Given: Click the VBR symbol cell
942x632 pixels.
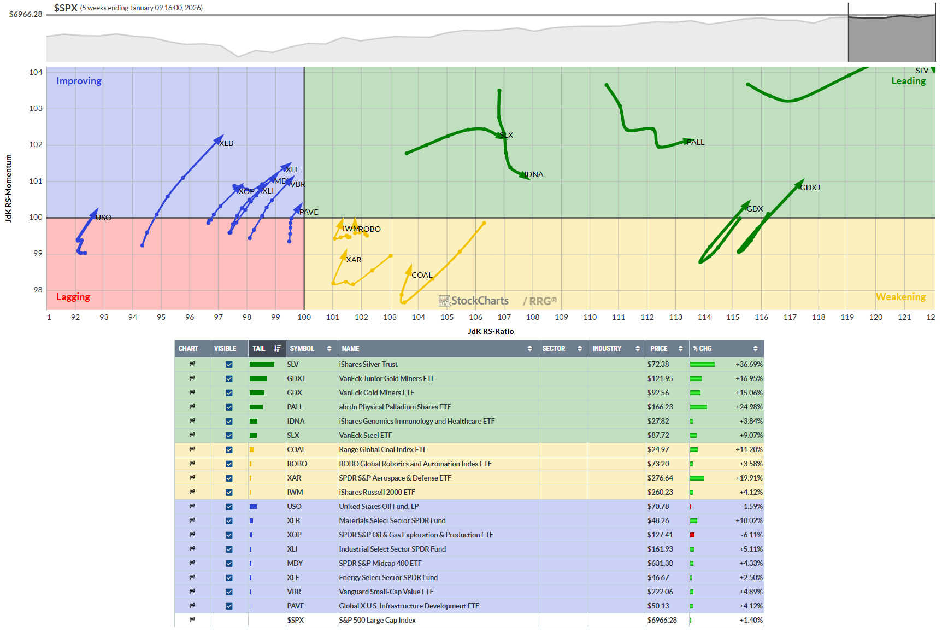Looking at the screenshot, I should pyautogui.click(x=294, y=592).
